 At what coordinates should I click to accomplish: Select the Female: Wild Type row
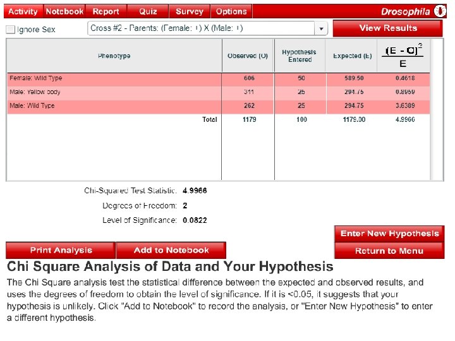(x=218, y=78)
